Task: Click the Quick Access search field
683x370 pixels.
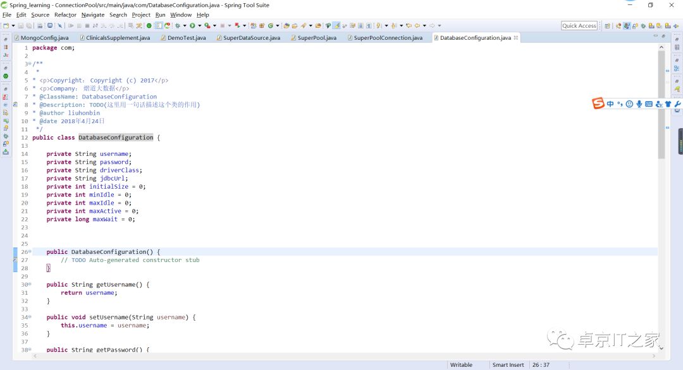Action: point(579,26)
